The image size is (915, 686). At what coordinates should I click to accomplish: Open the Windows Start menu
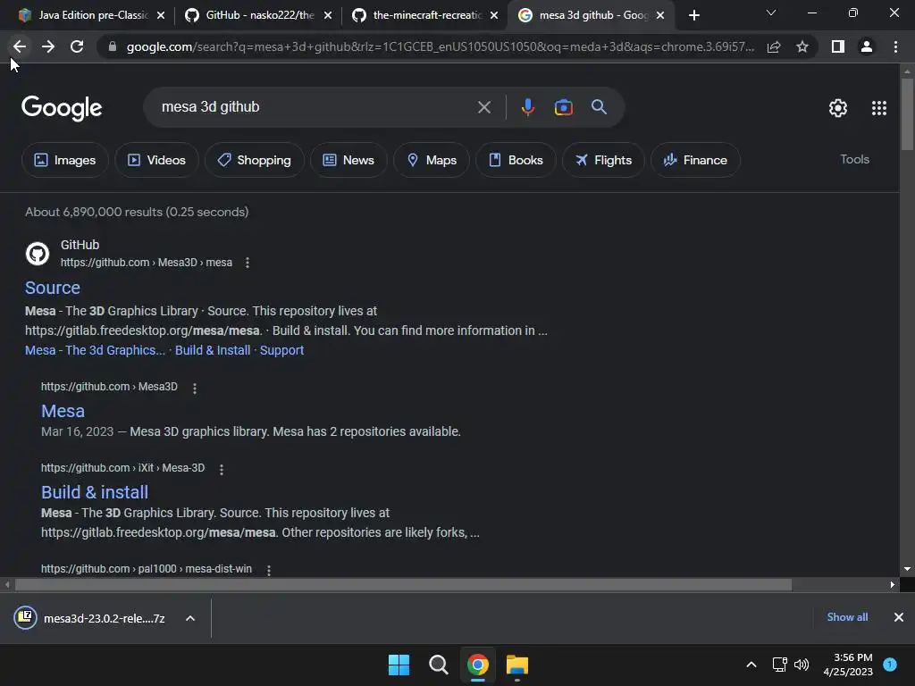click(x=399, y=665)
